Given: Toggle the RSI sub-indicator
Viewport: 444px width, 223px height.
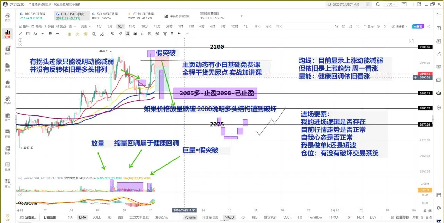Looking at the screenshot, I should coord(243,217).
